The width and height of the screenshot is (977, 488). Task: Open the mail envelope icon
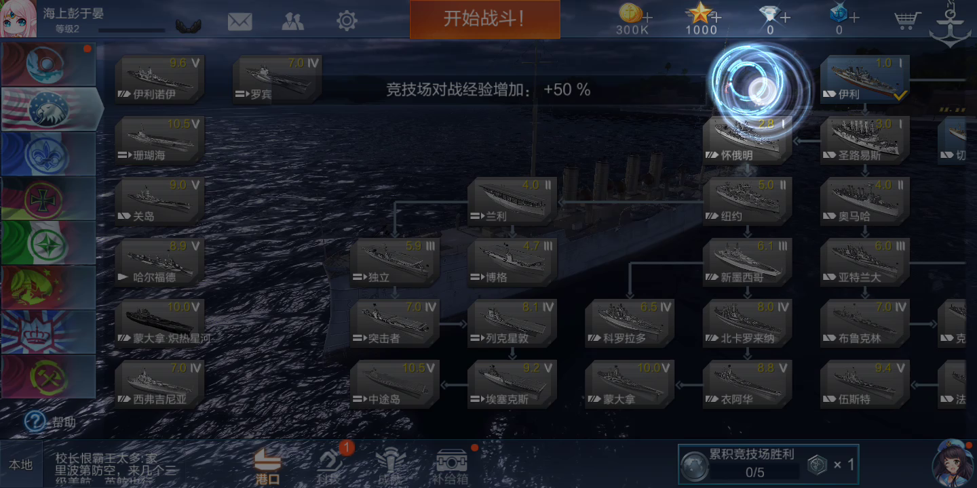tap(240, 22)
